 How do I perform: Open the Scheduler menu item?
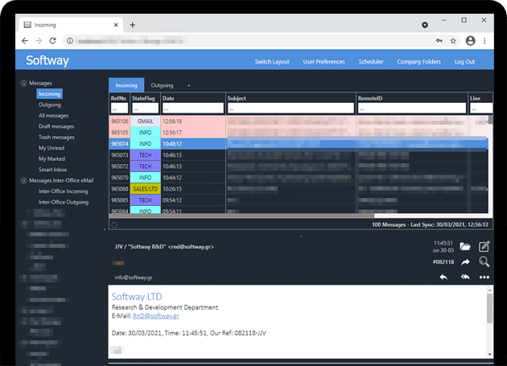(371, 62)
